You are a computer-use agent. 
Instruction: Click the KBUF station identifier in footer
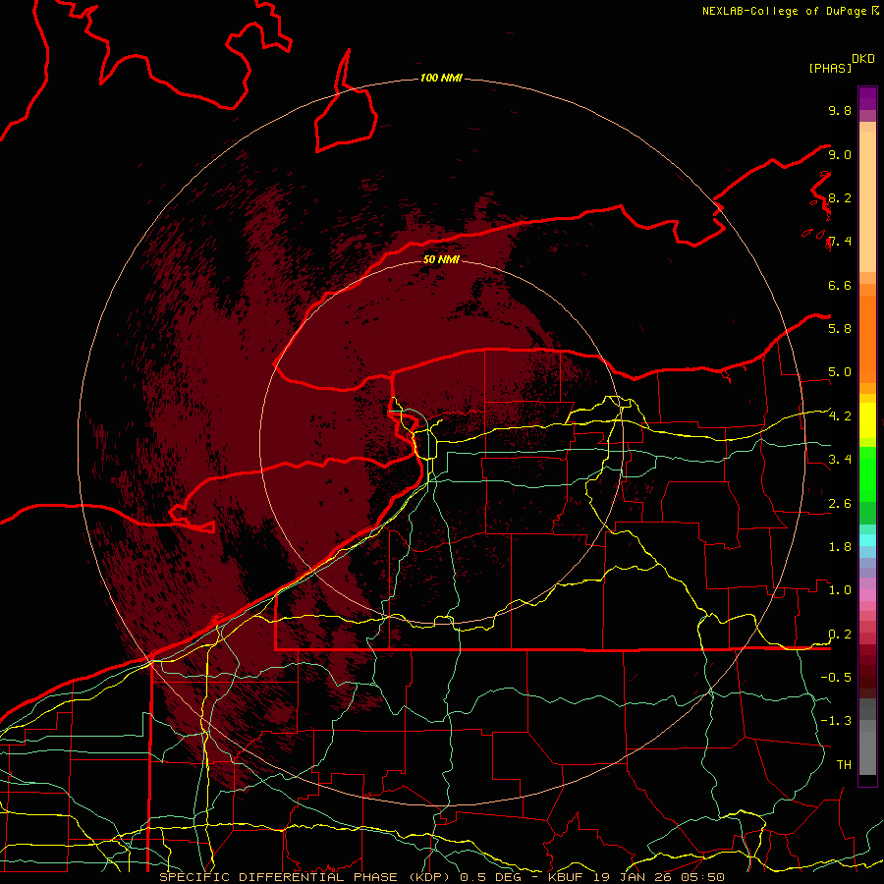pos(567,877)
